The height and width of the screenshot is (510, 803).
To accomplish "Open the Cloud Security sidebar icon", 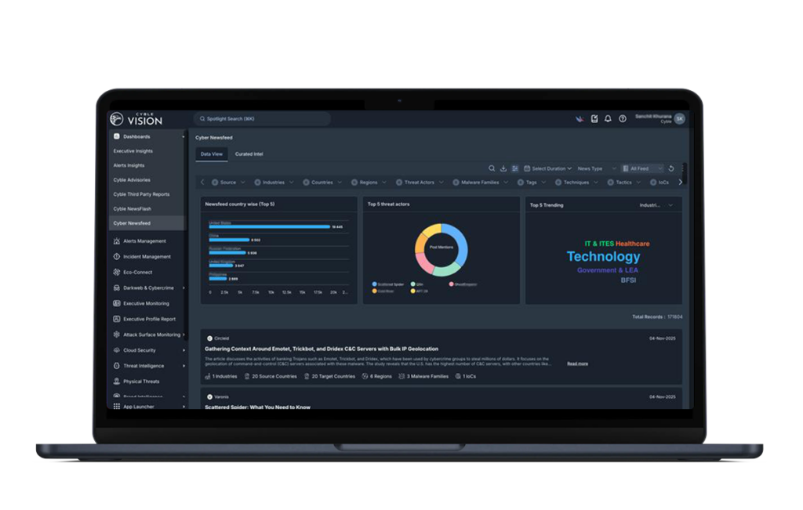I will tap(116, 350).
